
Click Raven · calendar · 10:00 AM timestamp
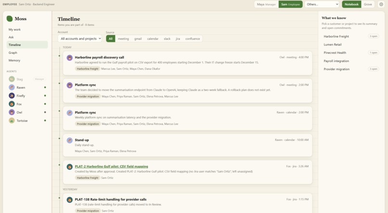pyautogui.click(x=292, y=139)
